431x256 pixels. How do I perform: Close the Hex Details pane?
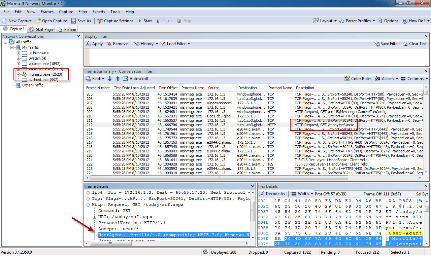coord(426,186)
